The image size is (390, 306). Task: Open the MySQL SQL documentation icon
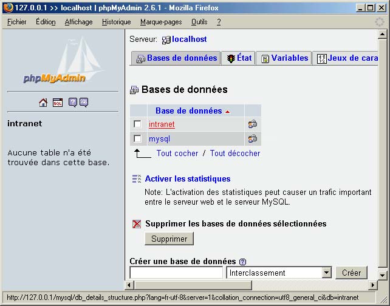(84, 102)
